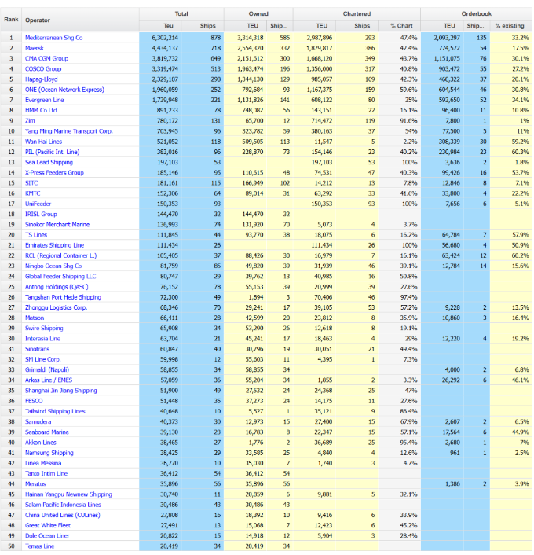
Task: Open X-Press Feeders Group link
Action: (54, 173)
